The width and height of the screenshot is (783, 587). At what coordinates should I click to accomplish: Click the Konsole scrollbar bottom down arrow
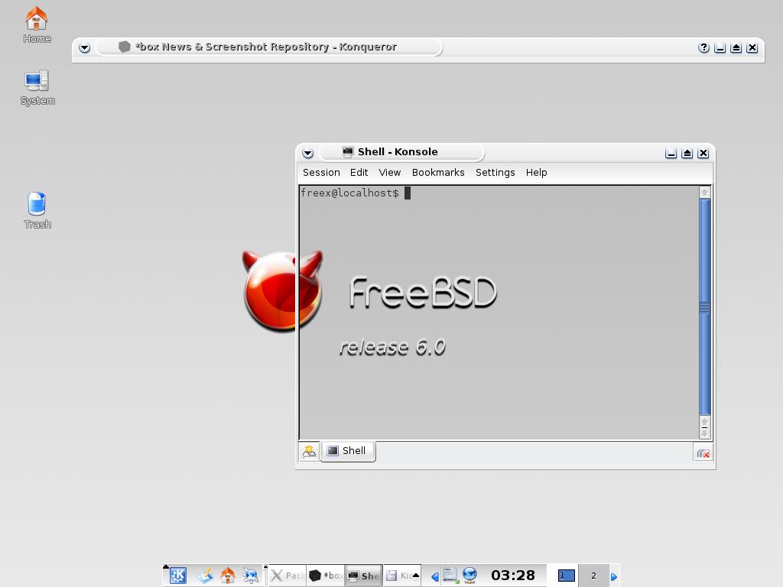(x=704, y=434)
